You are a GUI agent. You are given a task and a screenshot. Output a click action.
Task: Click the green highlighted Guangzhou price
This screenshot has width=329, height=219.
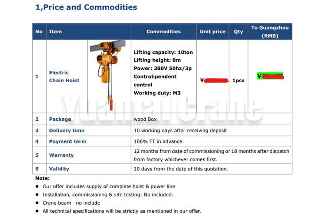pos(270,76)
